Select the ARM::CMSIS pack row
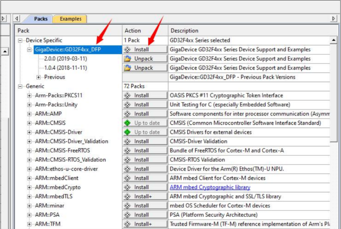The height and width of the screenshot is (229, 341). [50, 123]
